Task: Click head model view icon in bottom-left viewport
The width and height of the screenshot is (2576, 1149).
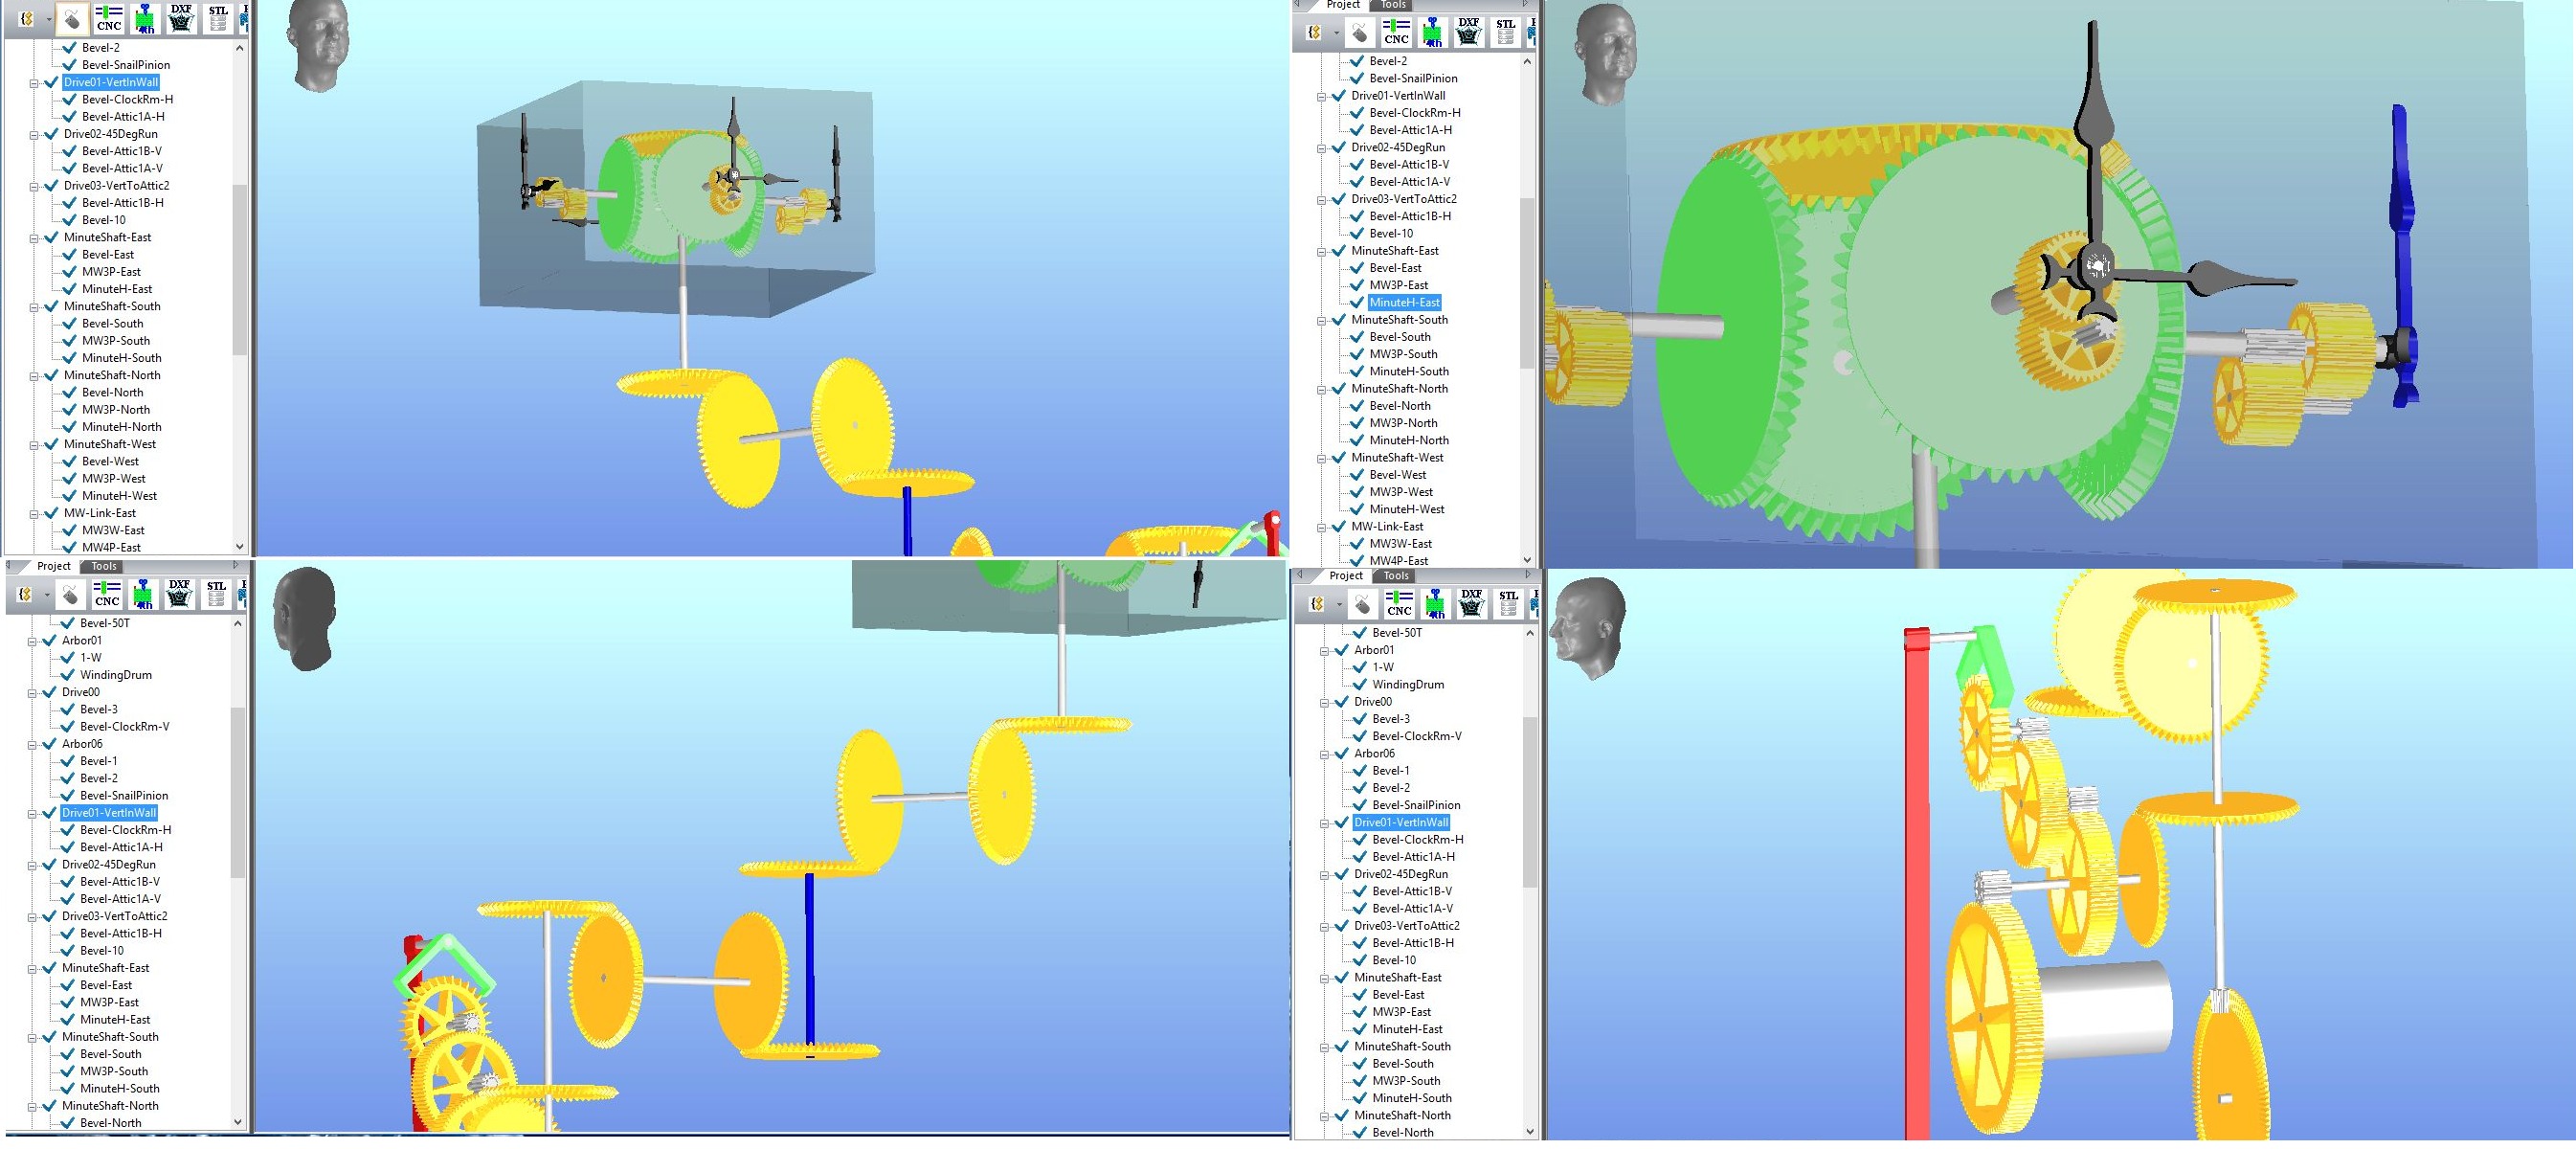Action: (304, 619)
